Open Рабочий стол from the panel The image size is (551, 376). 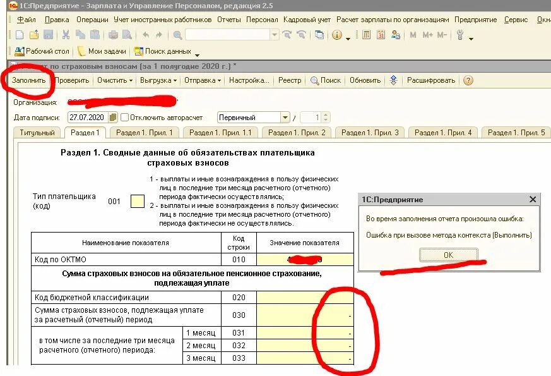pos(42,51)
